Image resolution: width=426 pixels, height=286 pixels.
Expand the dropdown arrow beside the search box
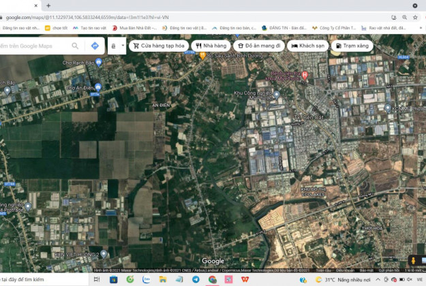click(123, 46)
